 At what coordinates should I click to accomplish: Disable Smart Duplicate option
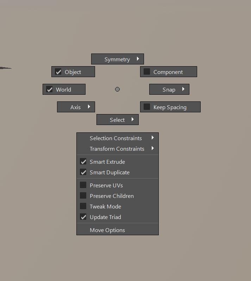tap(83, 172)
